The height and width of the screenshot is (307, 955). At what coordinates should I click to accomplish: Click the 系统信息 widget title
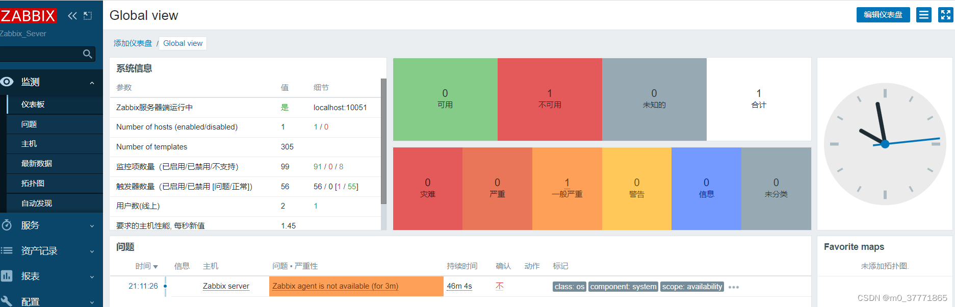[134, 68]
